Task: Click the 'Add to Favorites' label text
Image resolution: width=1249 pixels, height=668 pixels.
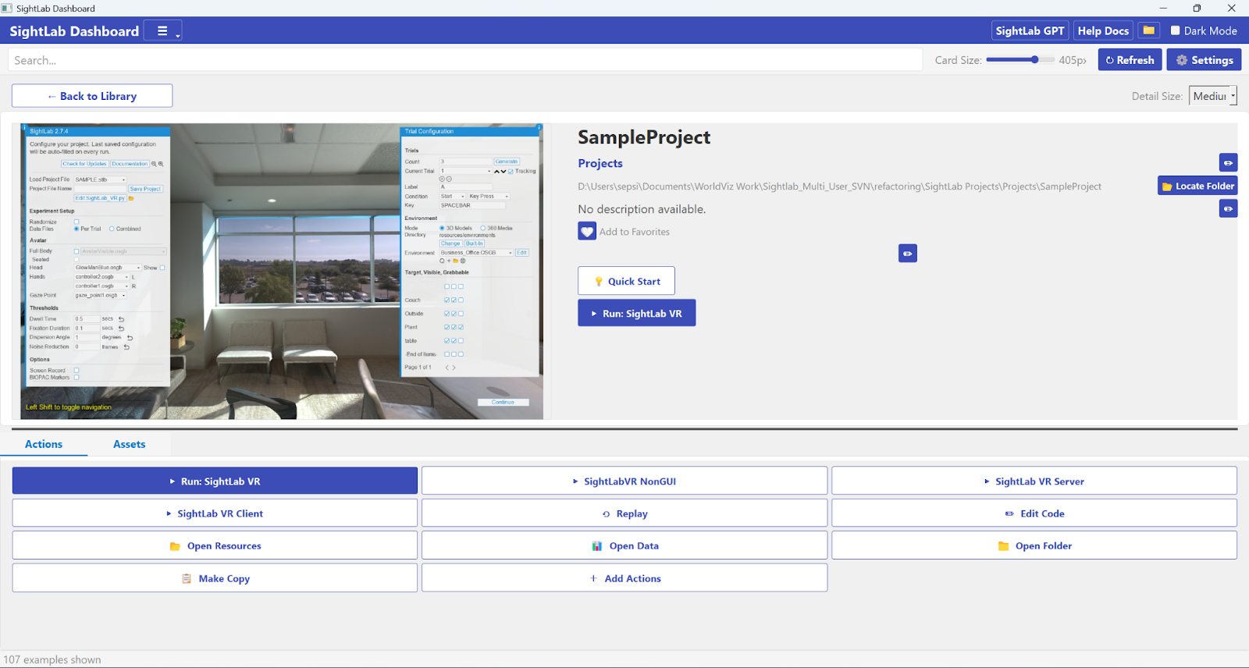Action: click(635, 232)
